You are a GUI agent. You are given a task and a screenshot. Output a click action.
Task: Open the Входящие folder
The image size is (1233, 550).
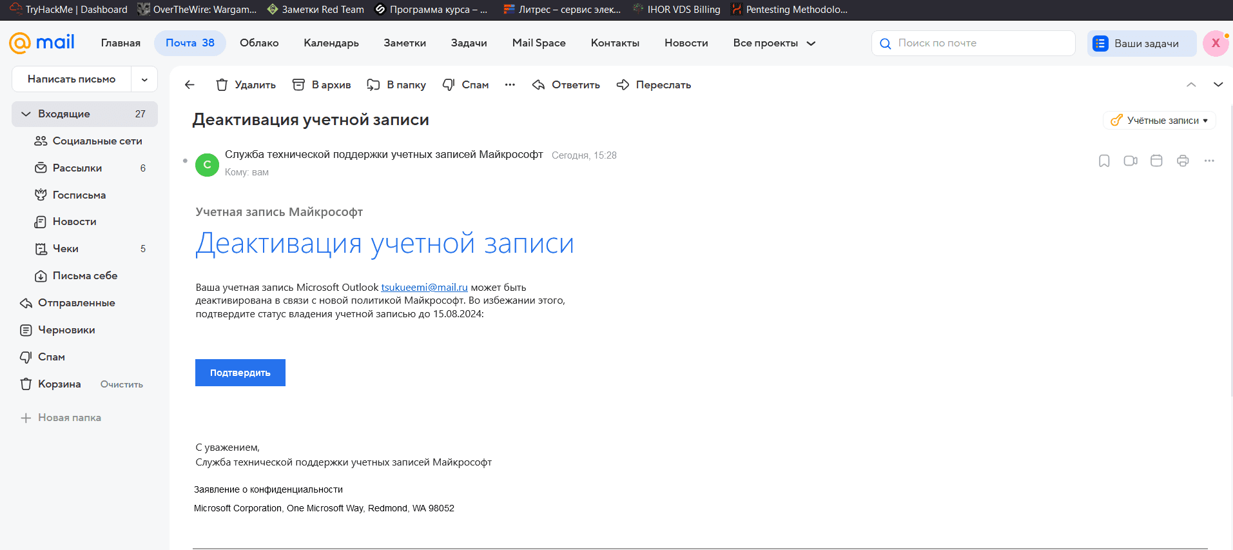pos(84,114)
